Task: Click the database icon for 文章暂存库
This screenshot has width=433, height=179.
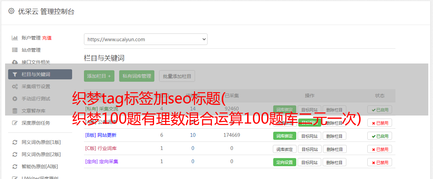Action: tap(15, 111)
